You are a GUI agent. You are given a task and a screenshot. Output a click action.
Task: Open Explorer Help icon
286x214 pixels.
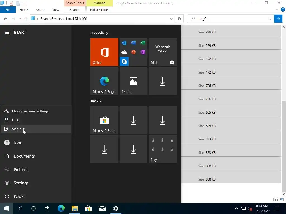tap(283, 10)
